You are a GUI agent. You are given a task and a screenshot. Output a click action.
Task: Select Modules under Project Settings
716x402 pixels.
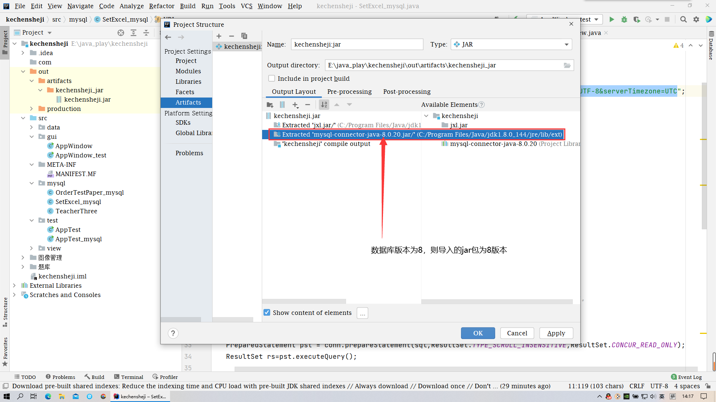[188, 71]
